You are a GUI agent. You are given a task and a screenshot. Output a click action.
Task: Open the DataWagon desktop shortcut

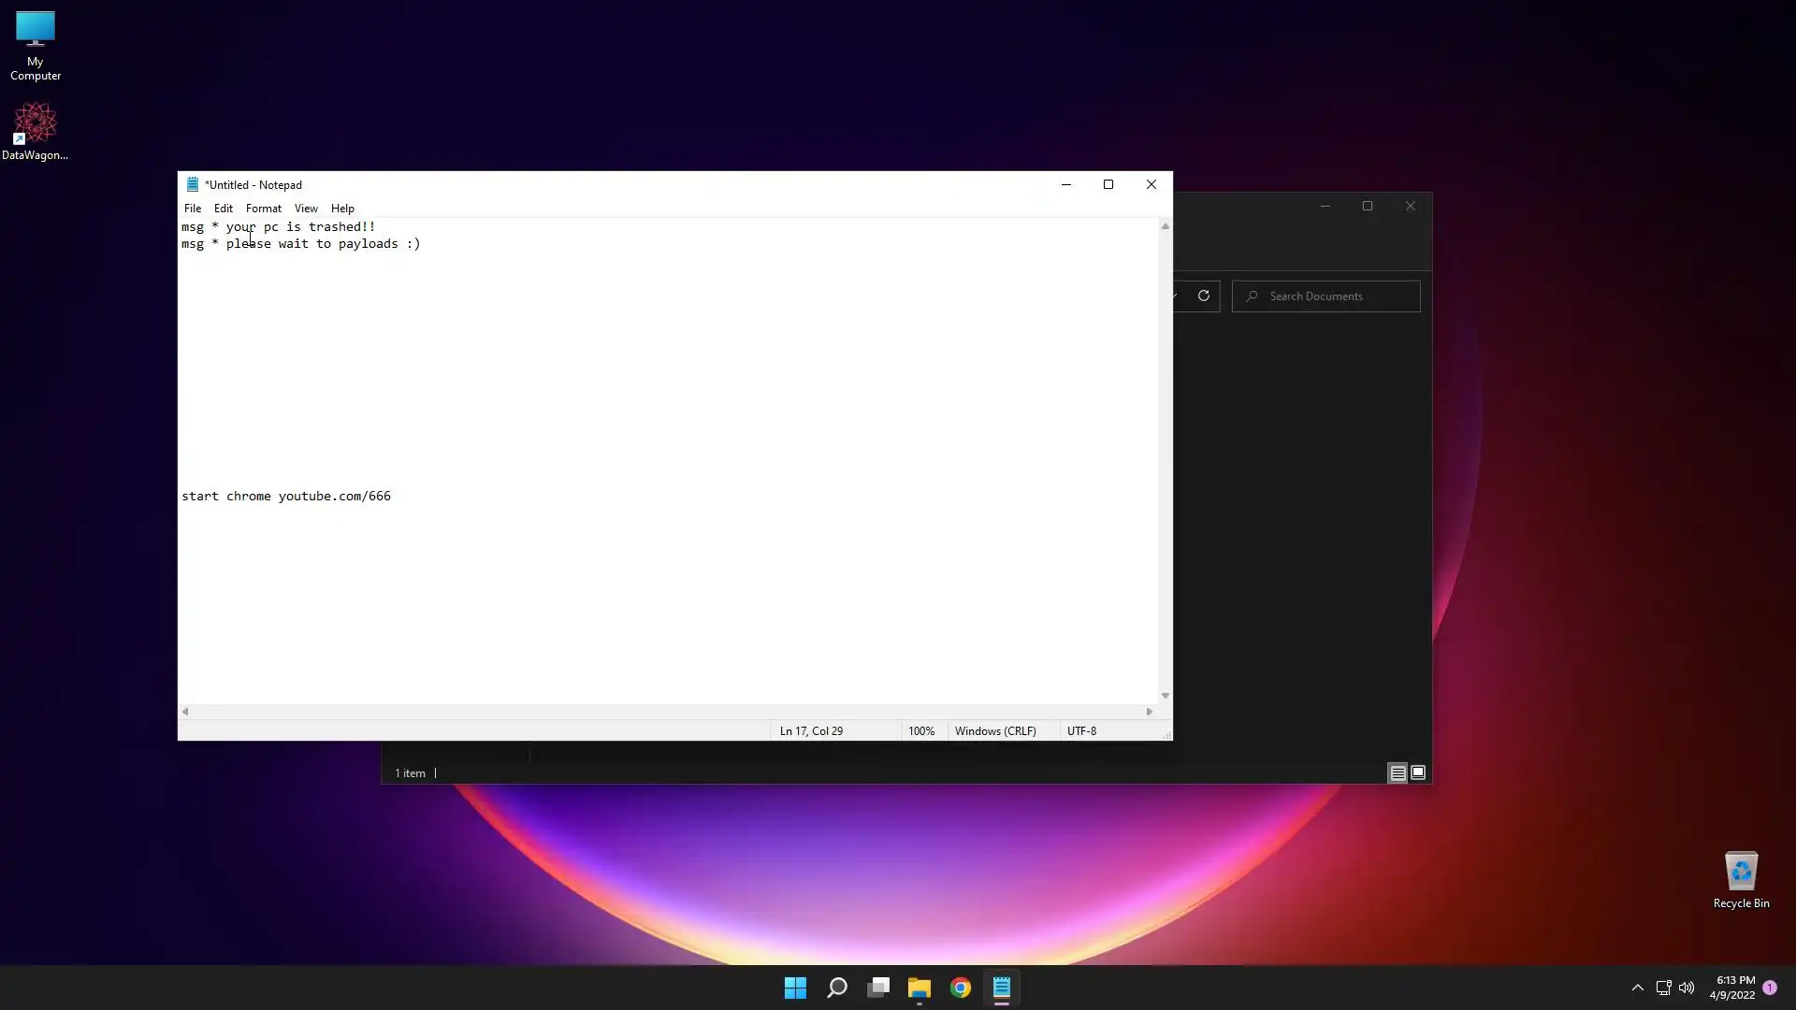click(35, 130)
